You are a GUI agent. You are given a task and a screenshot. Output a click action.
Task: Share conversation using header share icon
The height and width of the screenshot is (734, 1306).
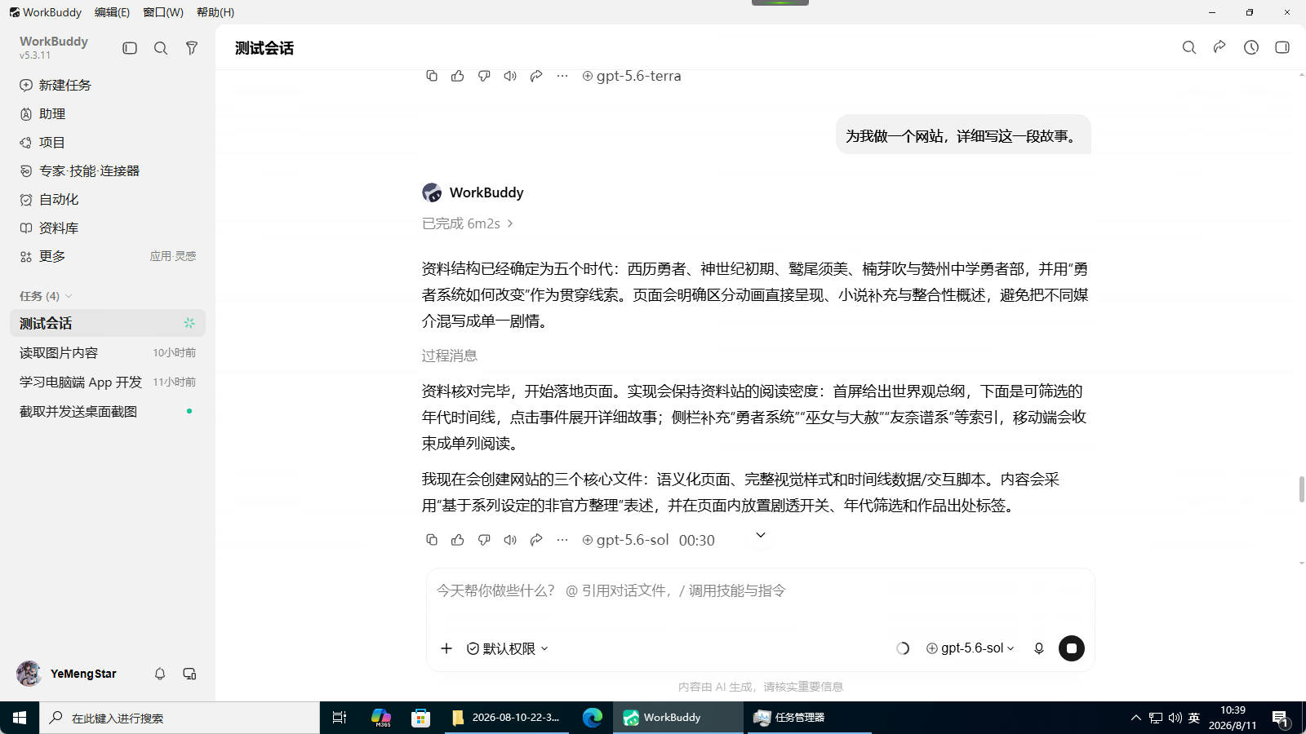pyautogui.click(x=1219, y=47)
